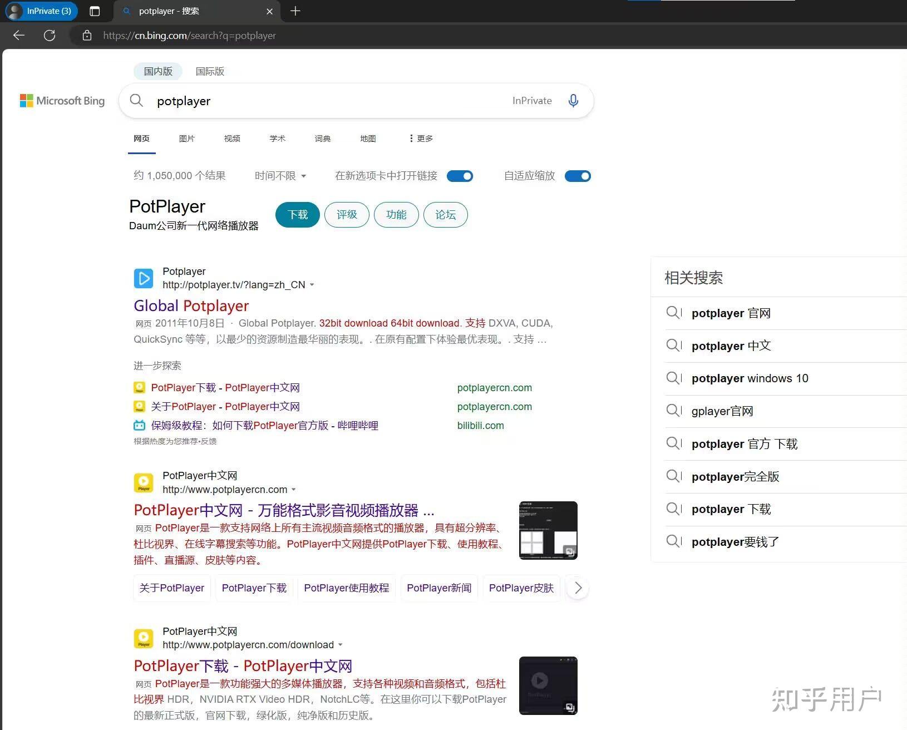Open the tab actions menu icon
Screen dimensions: 907x730
pyautogui.click(x=95, y=11)
